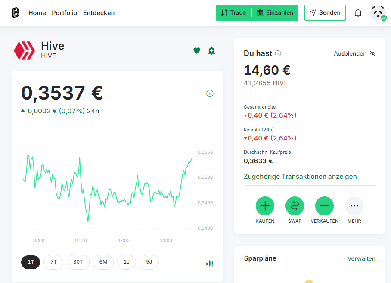The width and height of the screenshot is (391, 283).
Task: Click the Sparpläne heading
Action: 260,258
